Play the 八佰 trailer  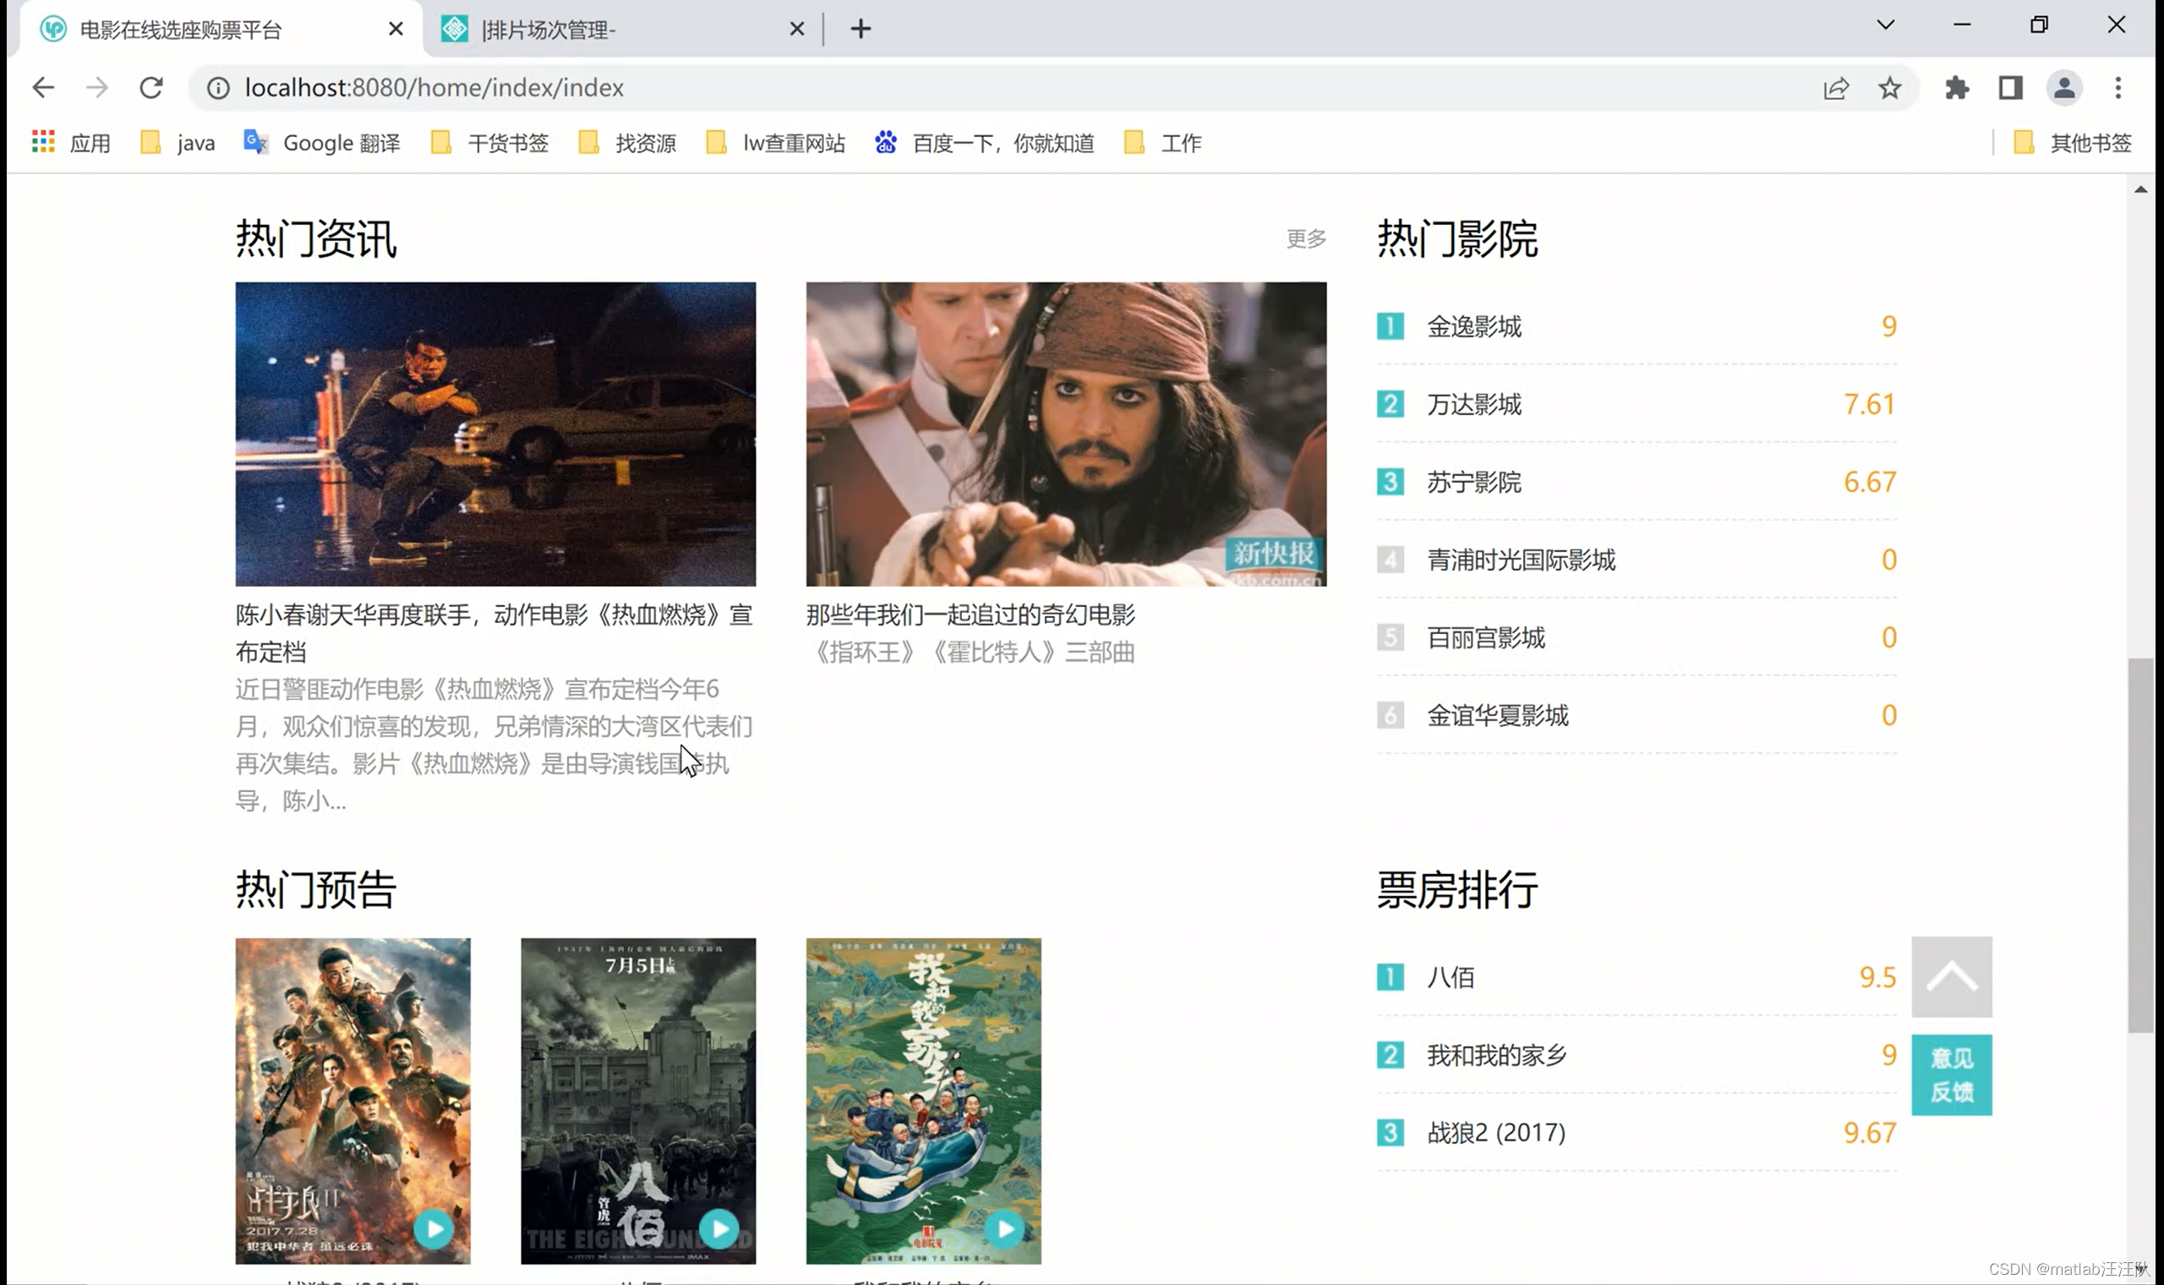pyautogui.click(x=719, y=1227)
